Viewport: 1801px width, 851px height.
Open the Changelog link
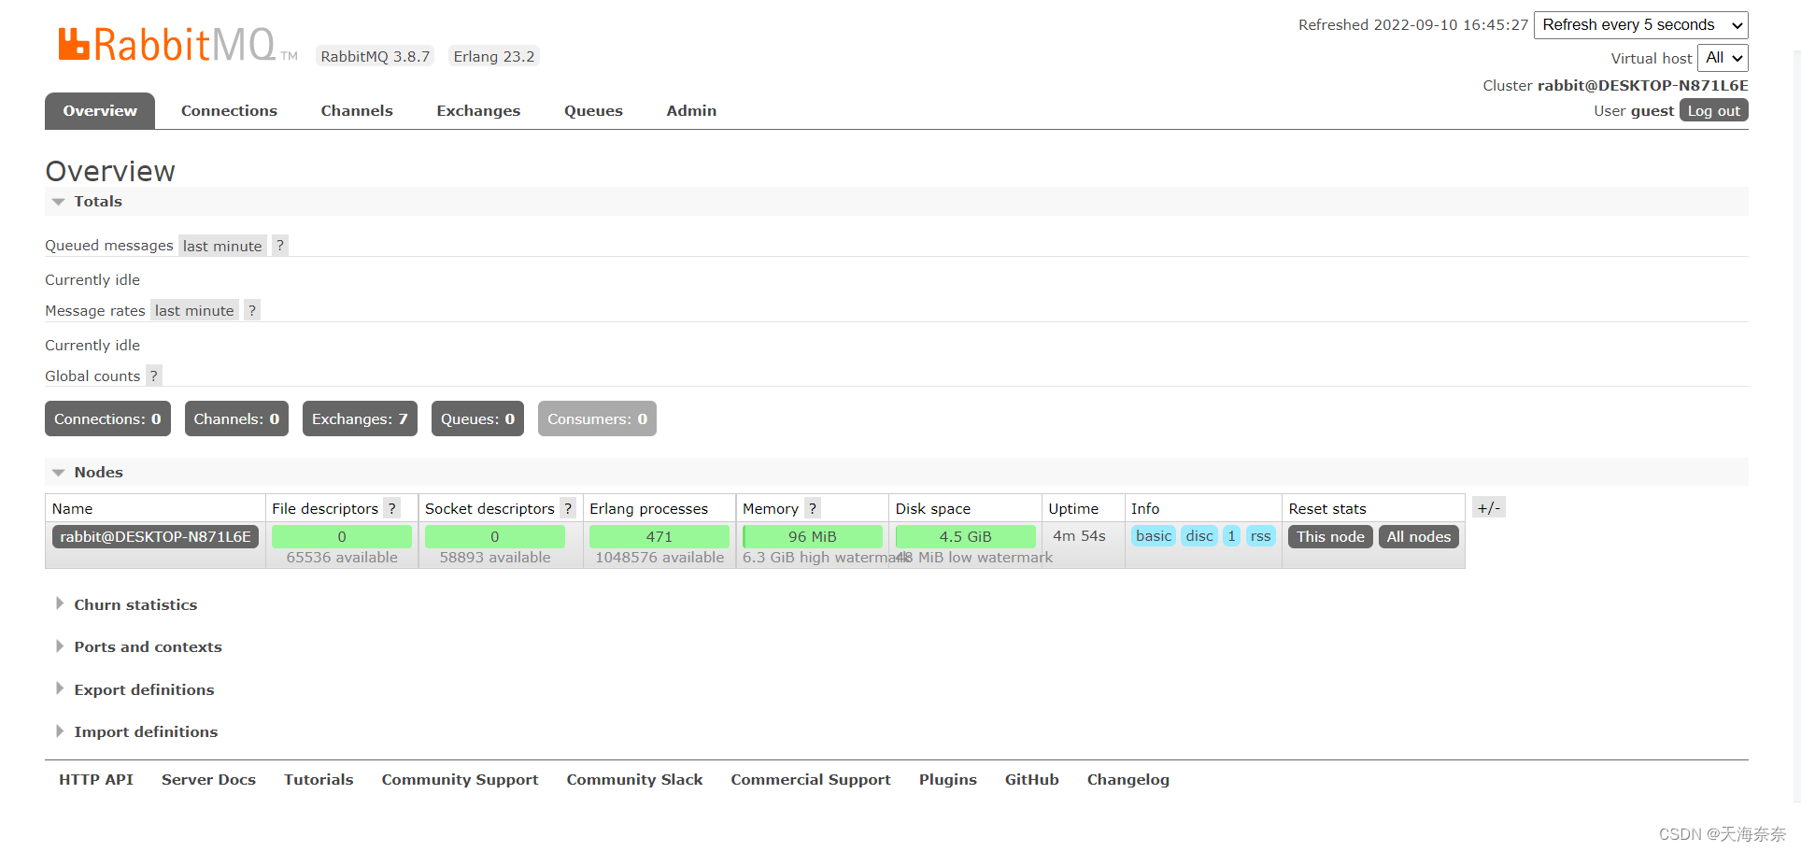(x=1128, y=779)
